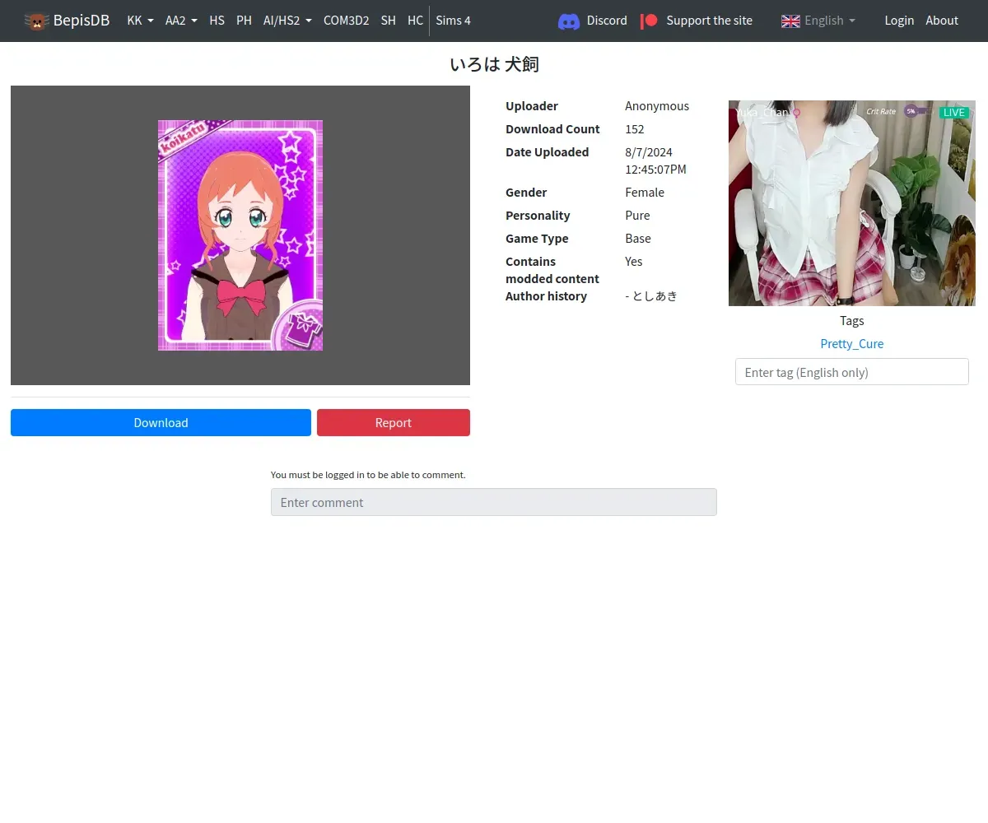Click the live stream advertisement image
The height and width of the screenshot is (823, 988).
[852, 203]
